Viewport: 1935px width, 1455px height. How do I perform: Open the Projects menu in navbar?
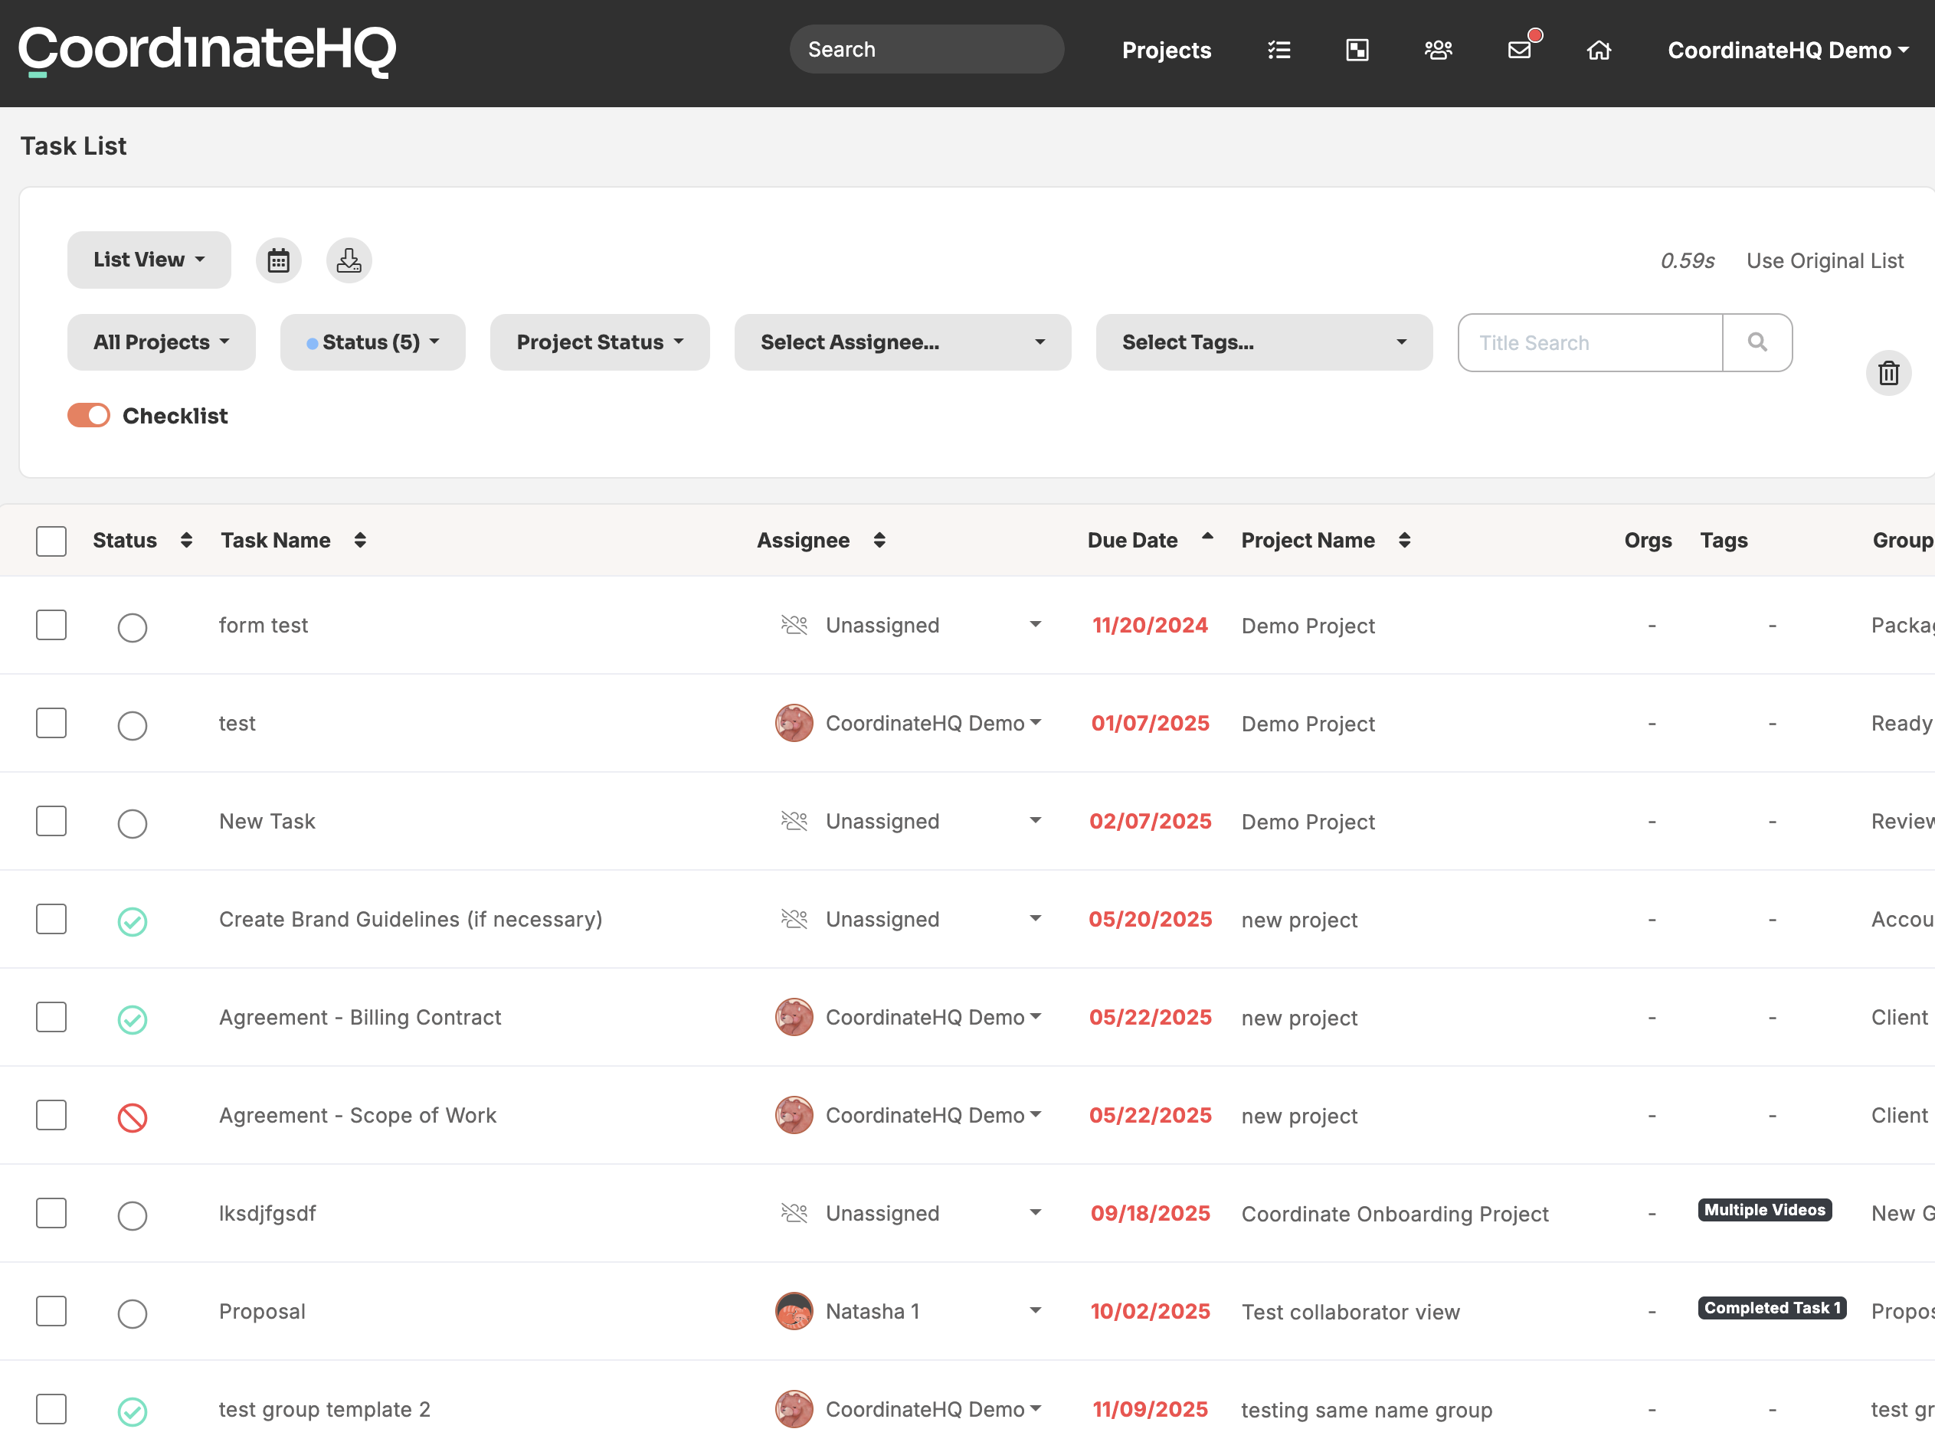point(1166,50)
